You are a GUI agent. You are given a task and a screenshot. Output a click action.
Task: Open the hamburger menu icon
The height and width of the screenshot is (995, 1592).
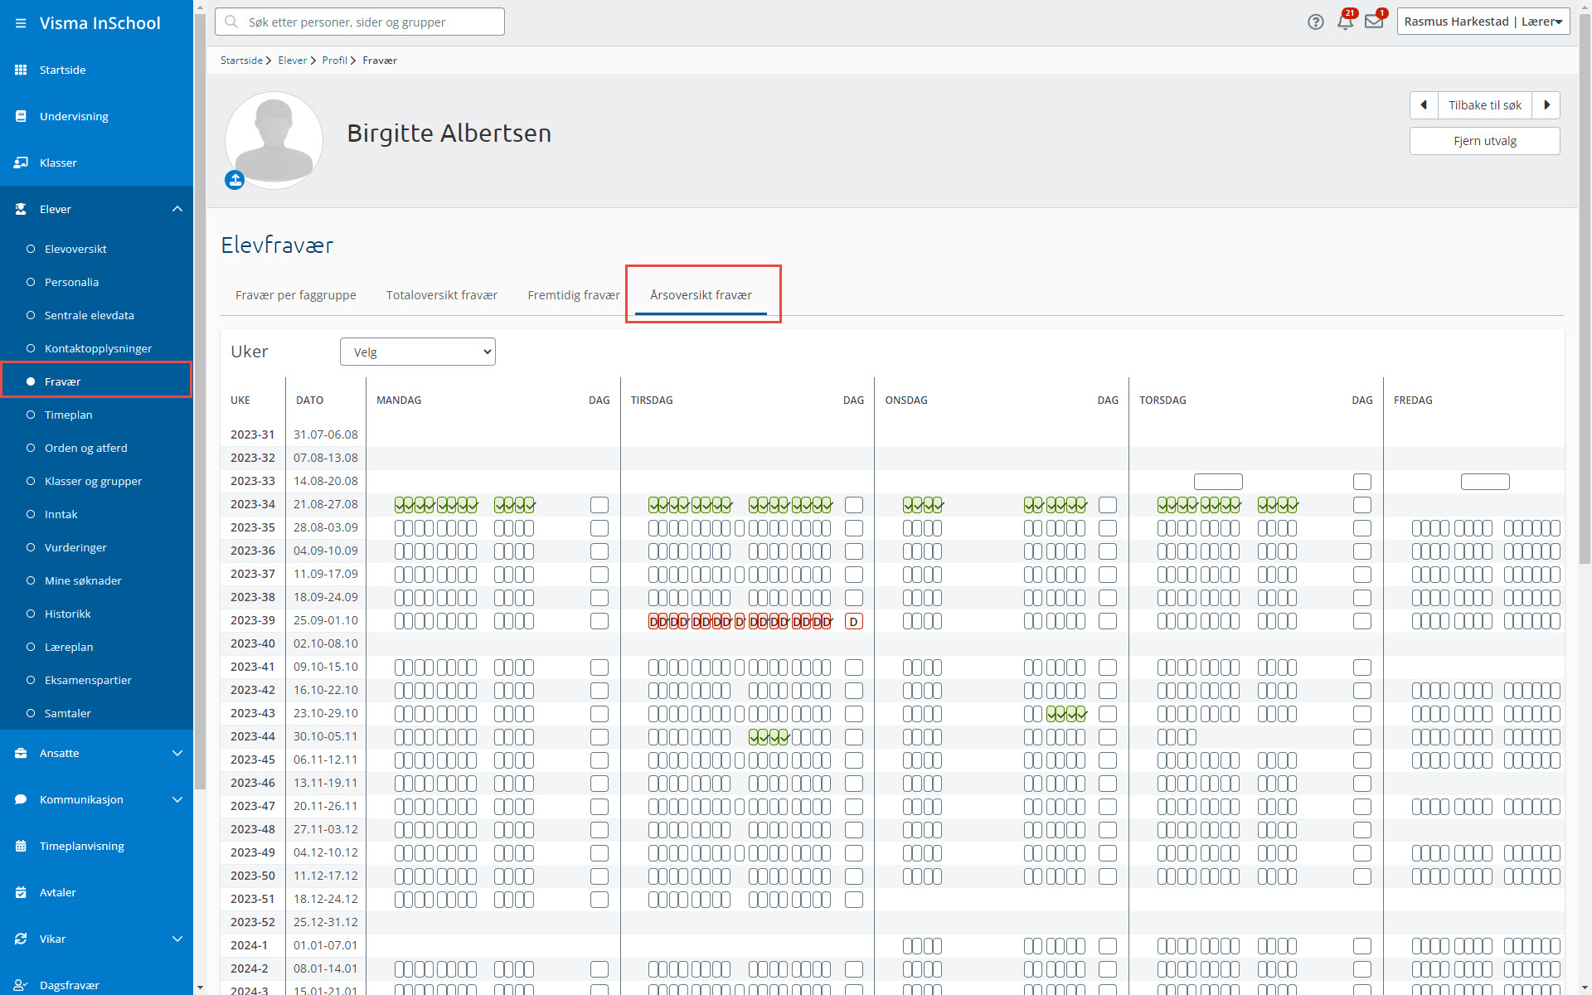[x=21, y=23]
